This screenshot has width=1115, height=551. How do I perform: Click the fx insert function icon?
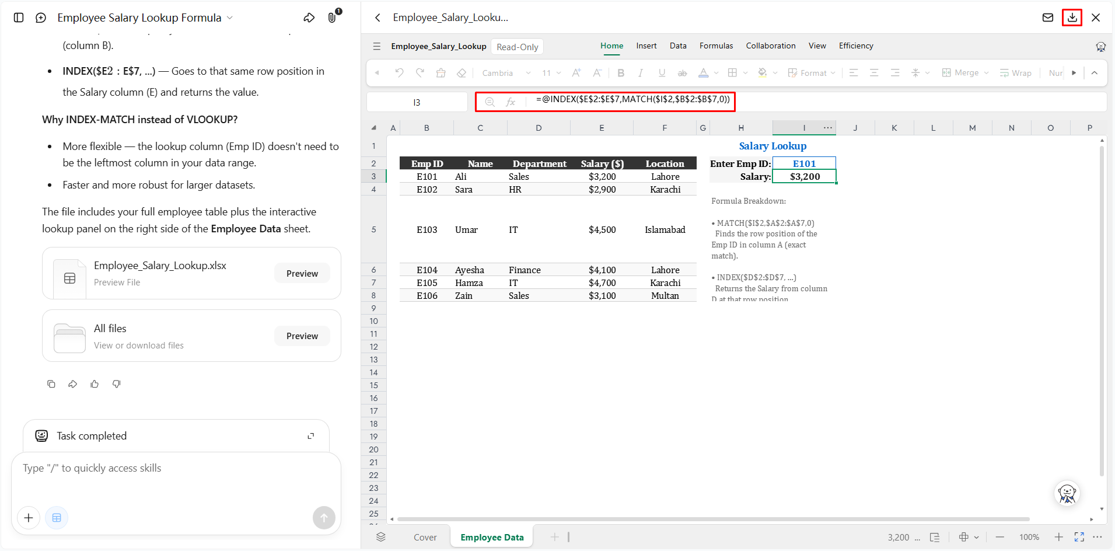coord(511,102)
